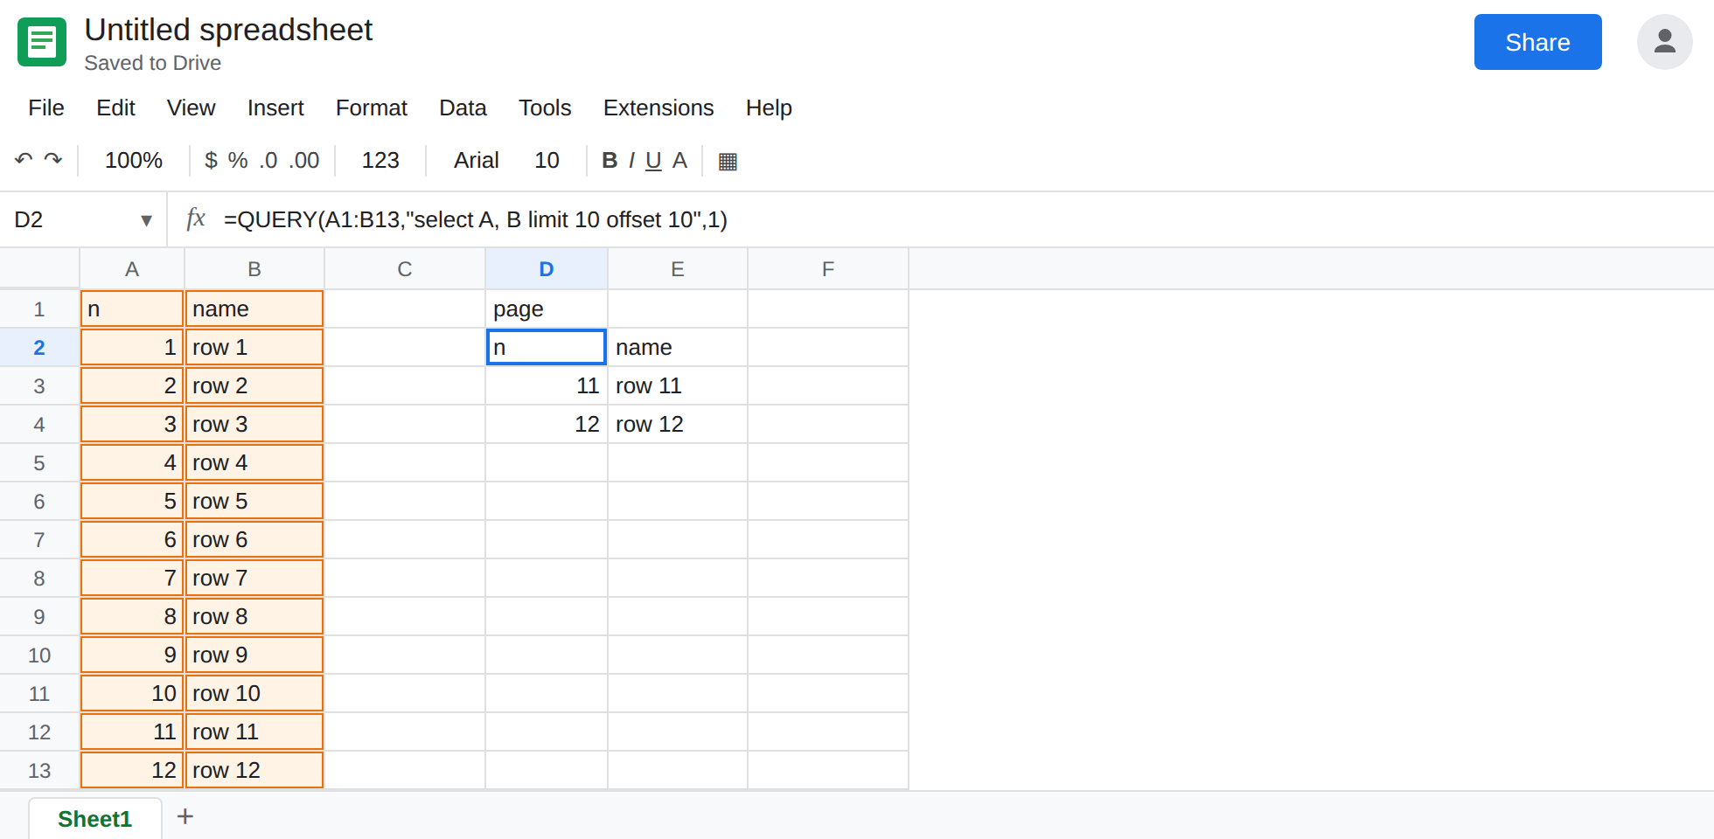The width and height of the screenshot is (1714, 839).
Task: Select cell D4 with value 12
Action: click(547, 425)
